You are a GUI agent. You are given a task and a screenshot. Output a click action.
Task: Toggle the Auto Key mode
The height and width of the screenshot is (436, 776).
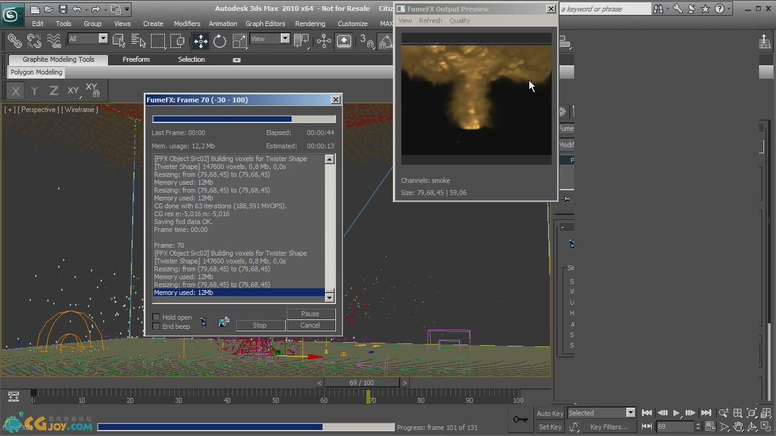[x=550, y=414]
